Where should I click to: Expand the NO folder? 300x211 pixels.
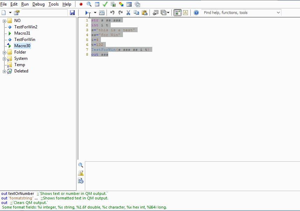coord(5,21)
